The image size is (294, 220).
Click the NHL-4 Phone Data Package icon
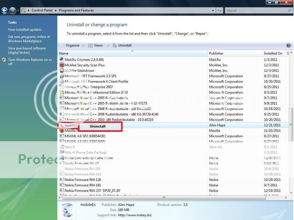(x=62, y=152)
